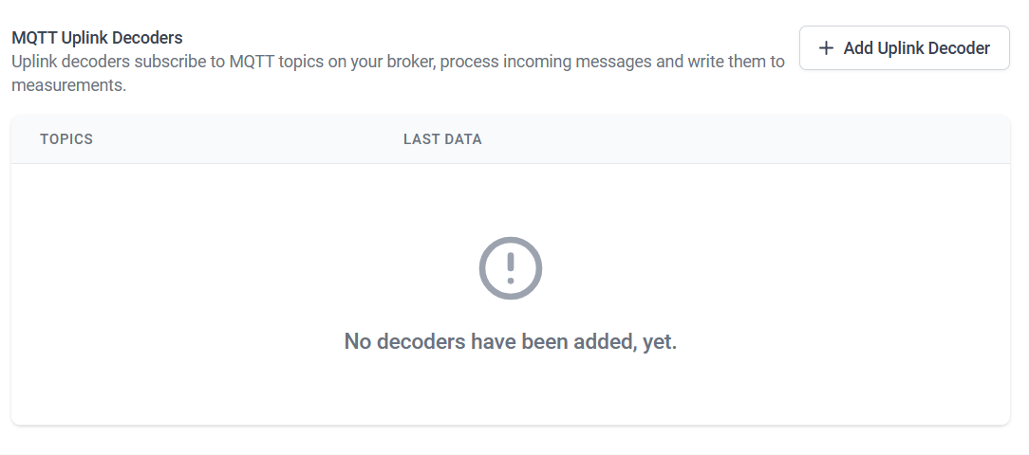
Task: Click the 'No decoders have been added' message
Action: tap(511, 341)
